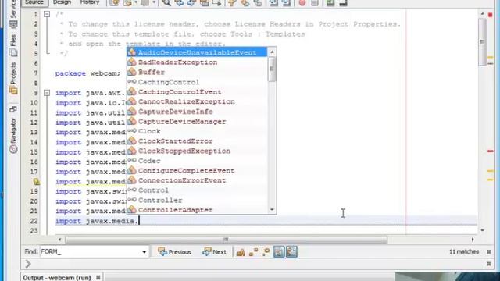Screen dimensions: 500x281
Task: Open the Projects side panel
Action: [13, 78]
